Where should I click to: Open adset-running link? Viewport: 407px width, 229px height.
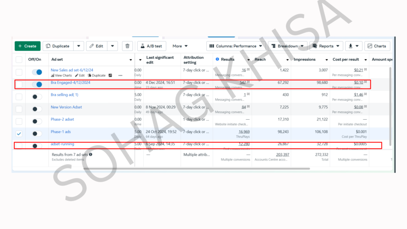pos(62,144)
